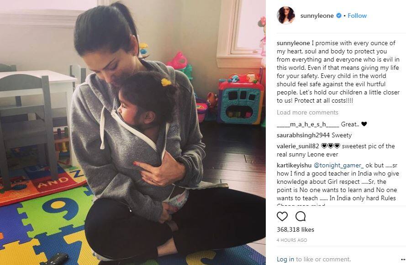Open the sunnyleone profile avatar

coord(286,15)
